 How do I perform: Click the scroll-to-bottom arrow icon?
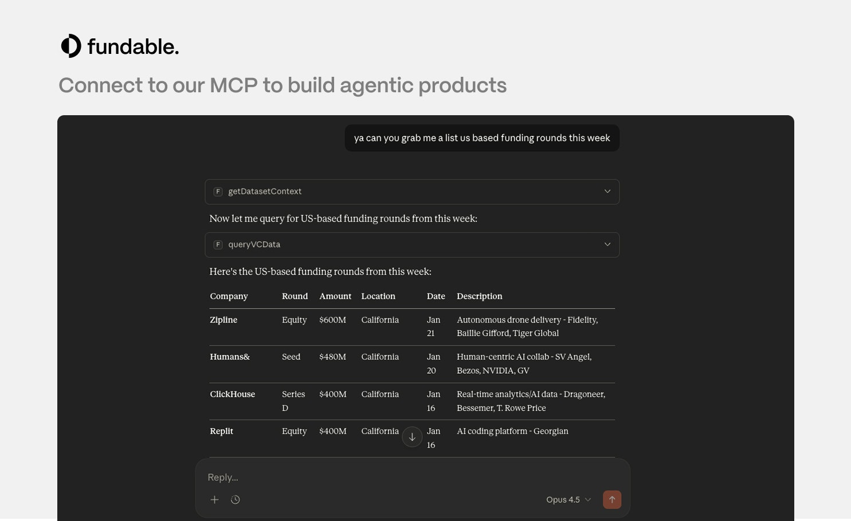coord(412,437)
